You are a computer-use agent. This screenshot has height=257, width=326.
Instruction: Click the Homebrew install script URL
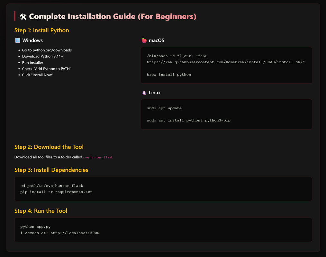(226, 62)
